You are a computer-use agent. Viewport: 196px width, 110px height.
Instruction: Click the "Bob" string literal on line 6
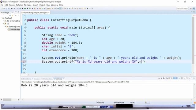72,35
